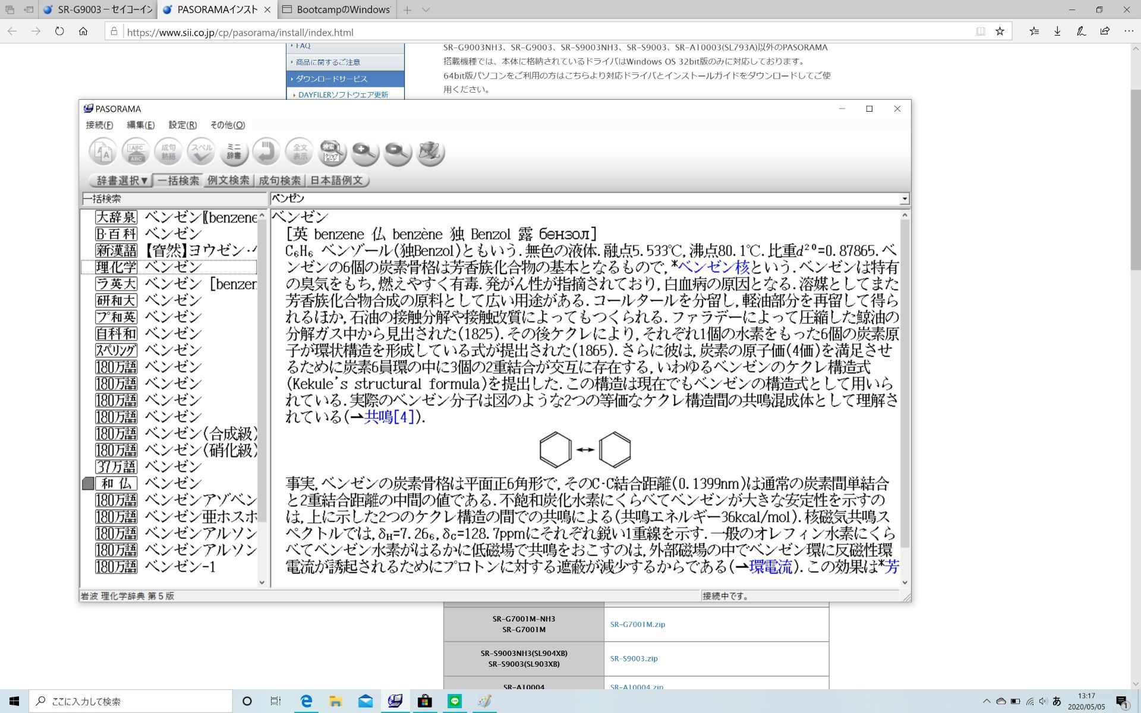Zoom in with the plus magnifier icon
The width and height of the screenshot is (1141, 713).
point(364,152)
